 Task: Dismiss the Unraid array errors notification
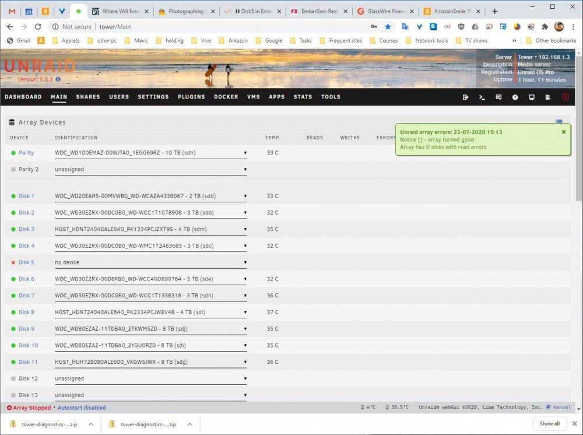pyautogui.click(x=564, y=132)
